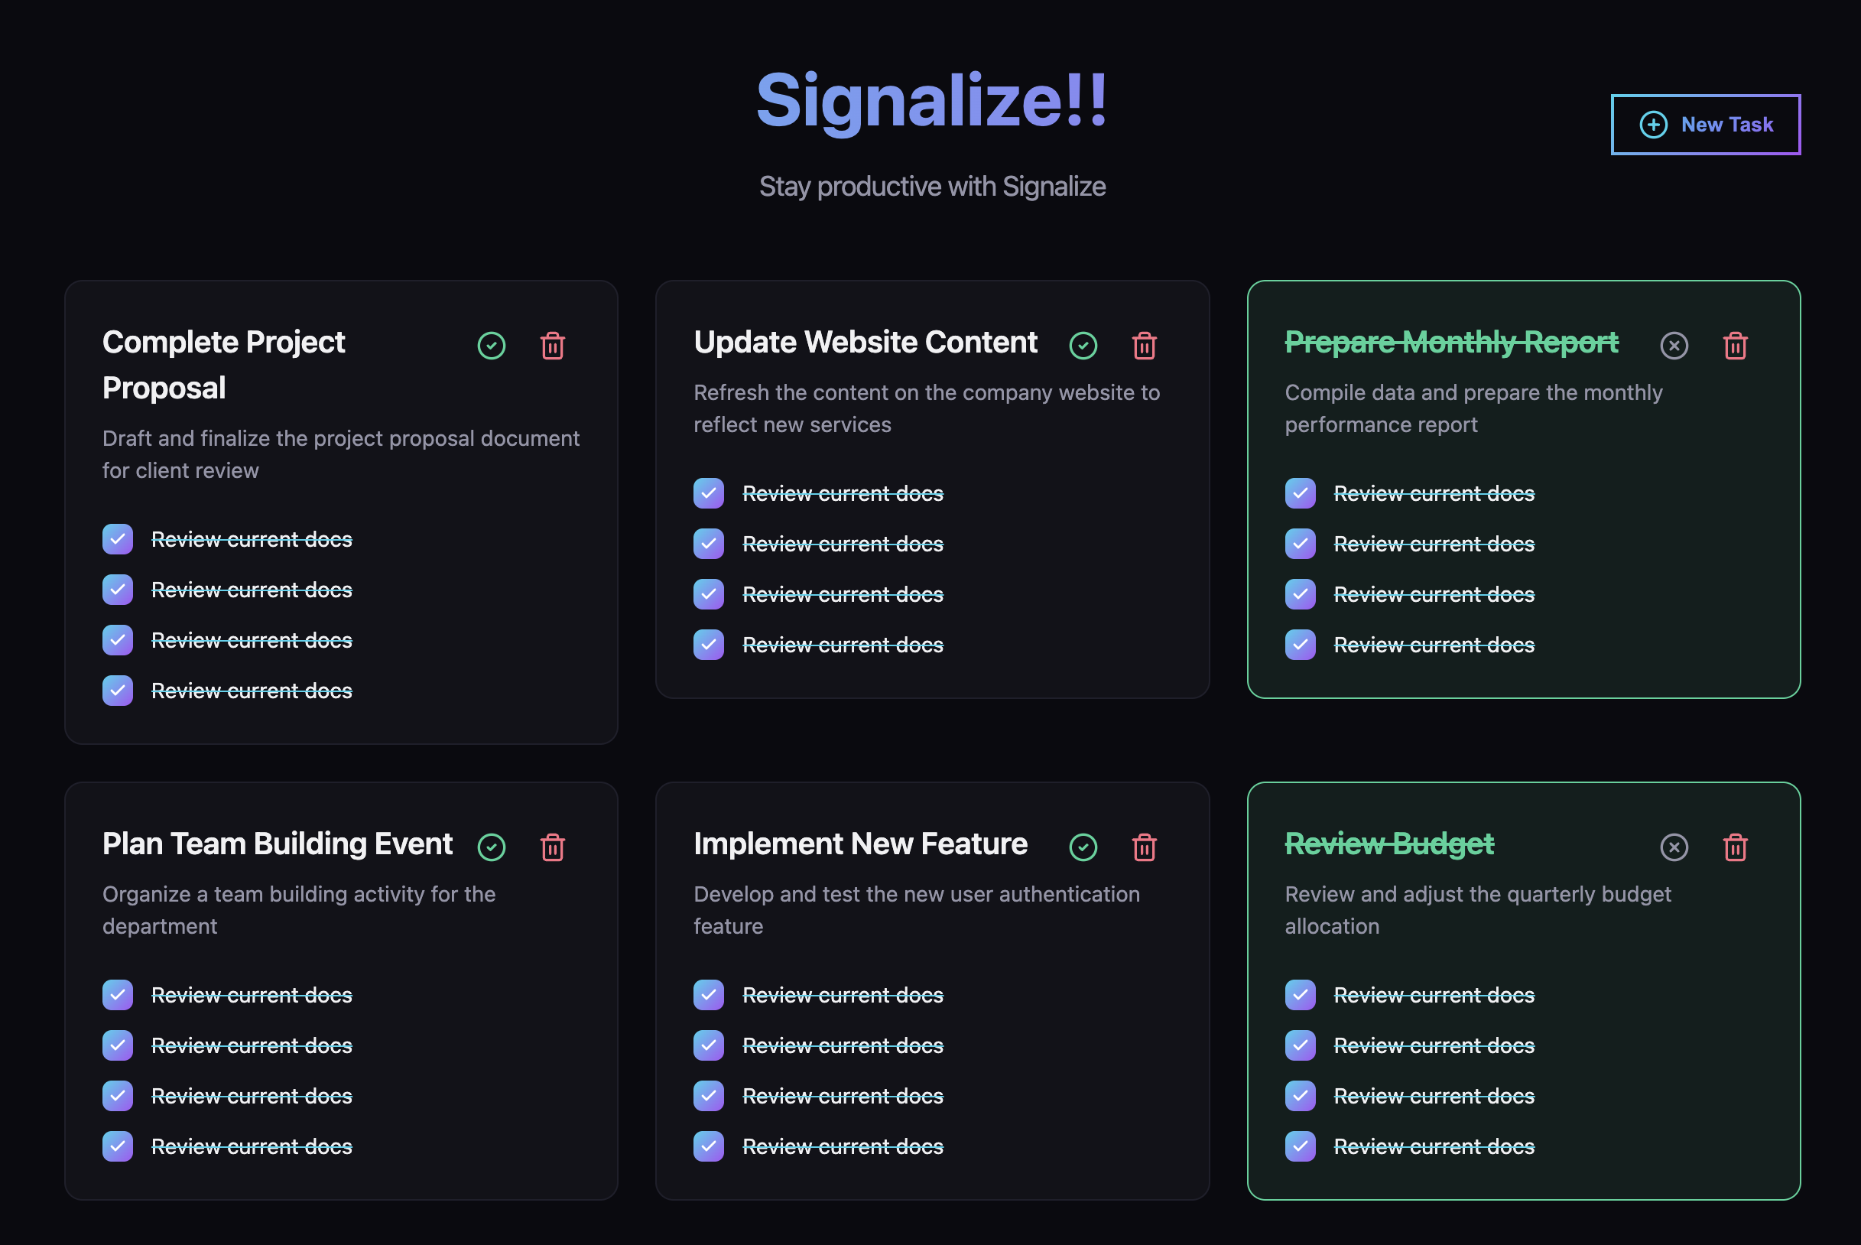
Task: Uncheck third subtask in Implement New Feature
Action: pos(708,1096)
